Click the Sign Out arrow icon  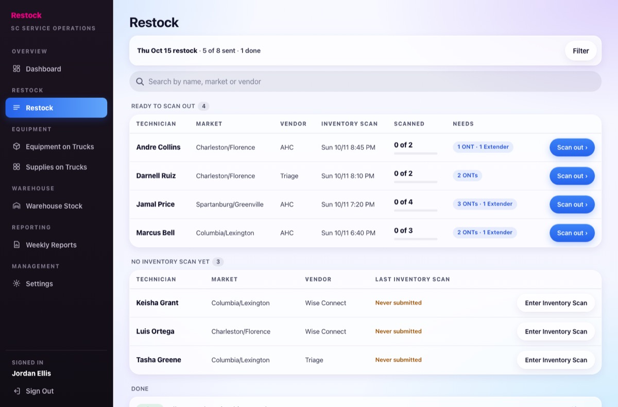coord(16,391)
